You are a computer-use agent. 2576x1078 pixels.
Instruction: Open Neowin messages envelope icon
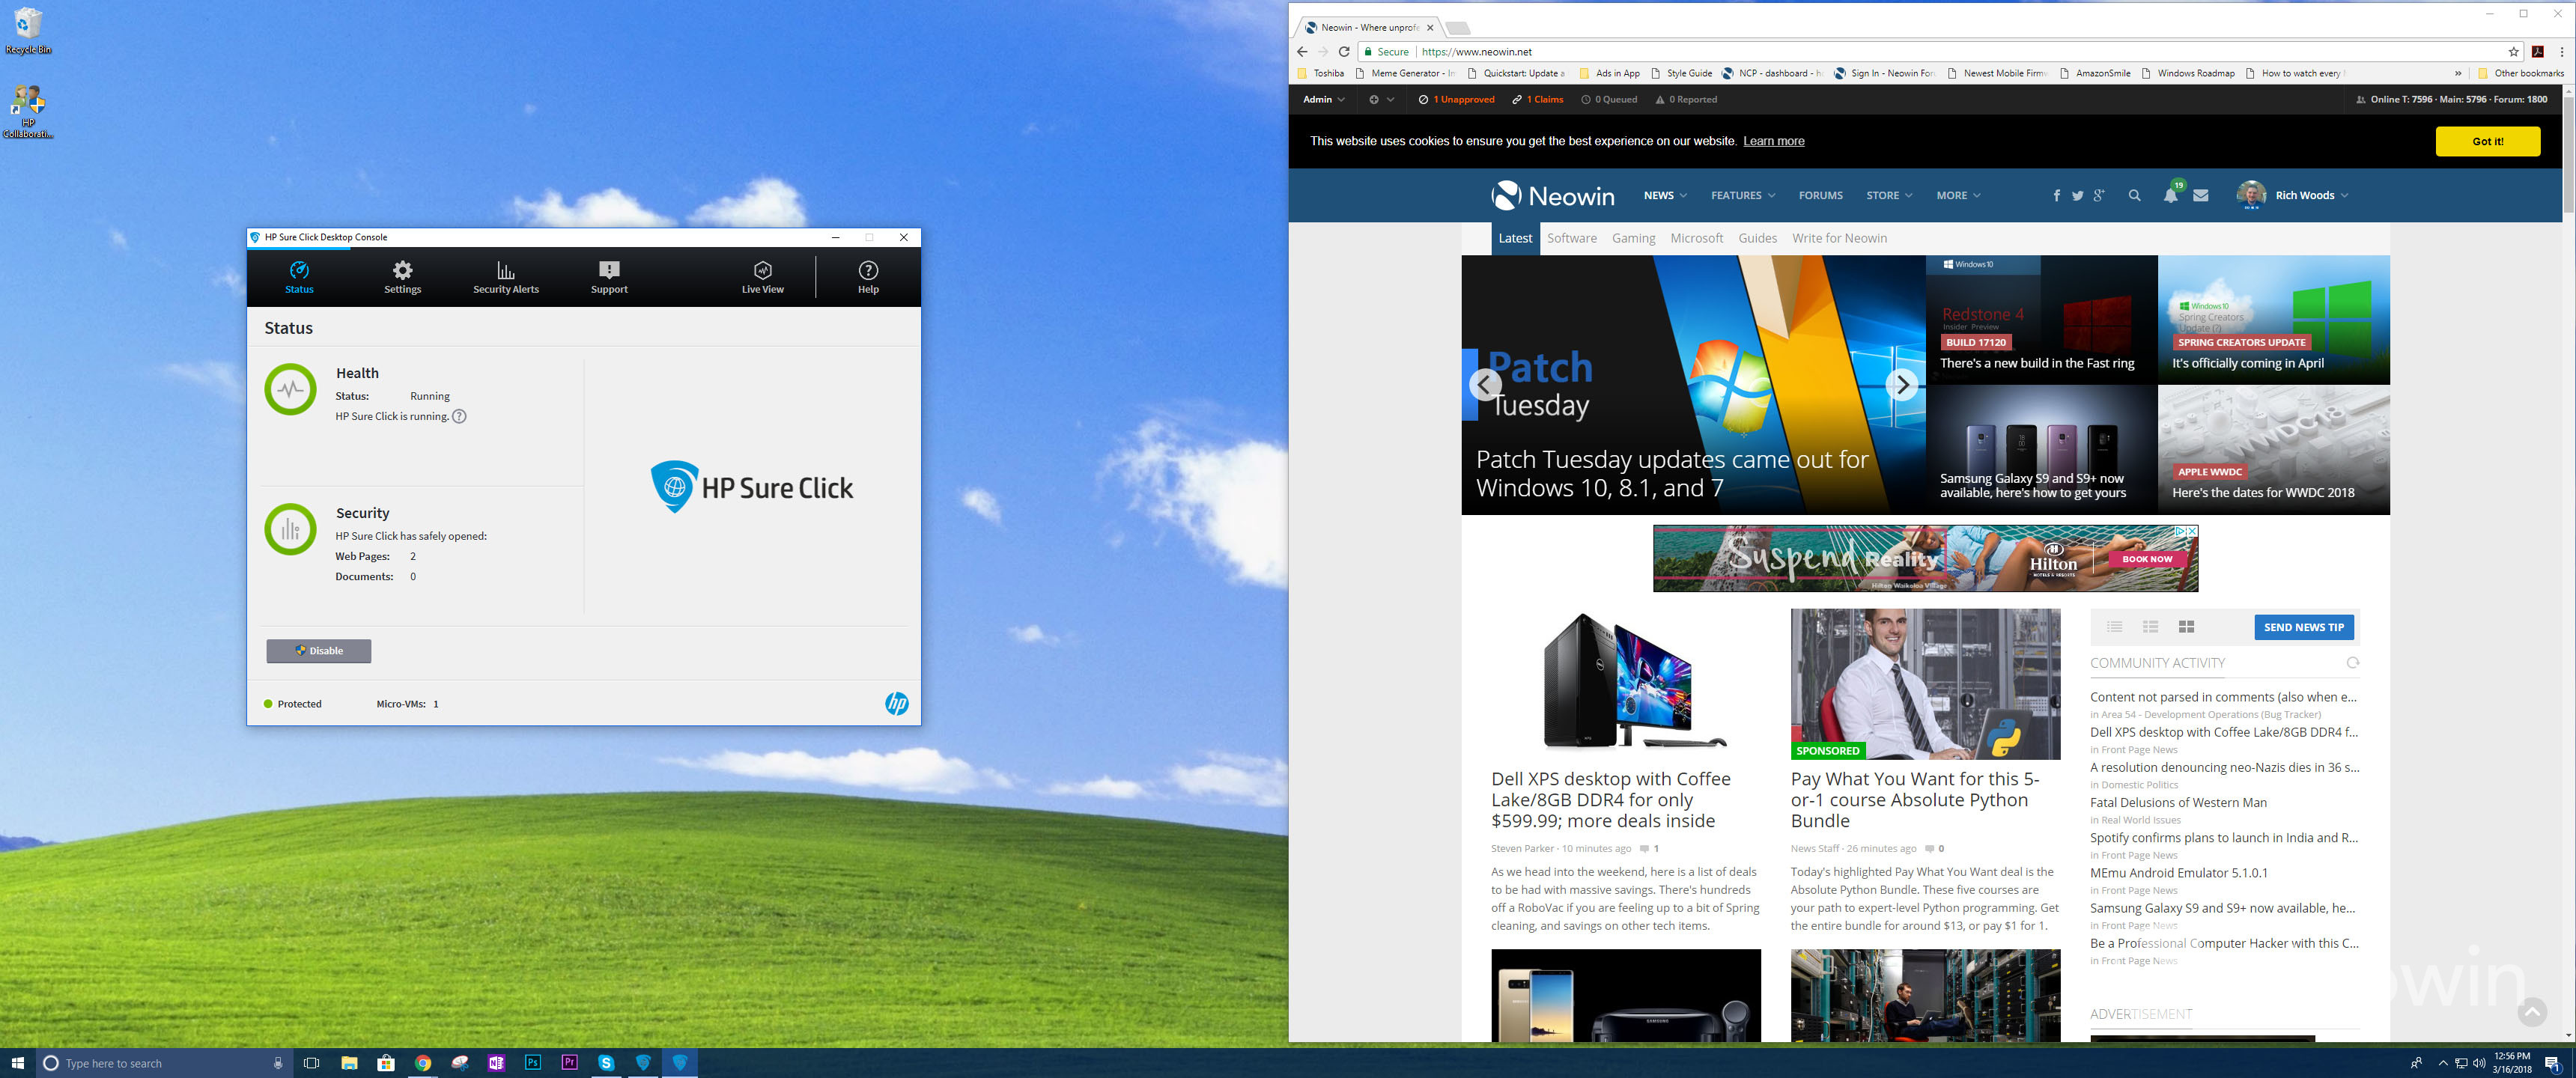pyautogui.click(x=2201, y=196)
